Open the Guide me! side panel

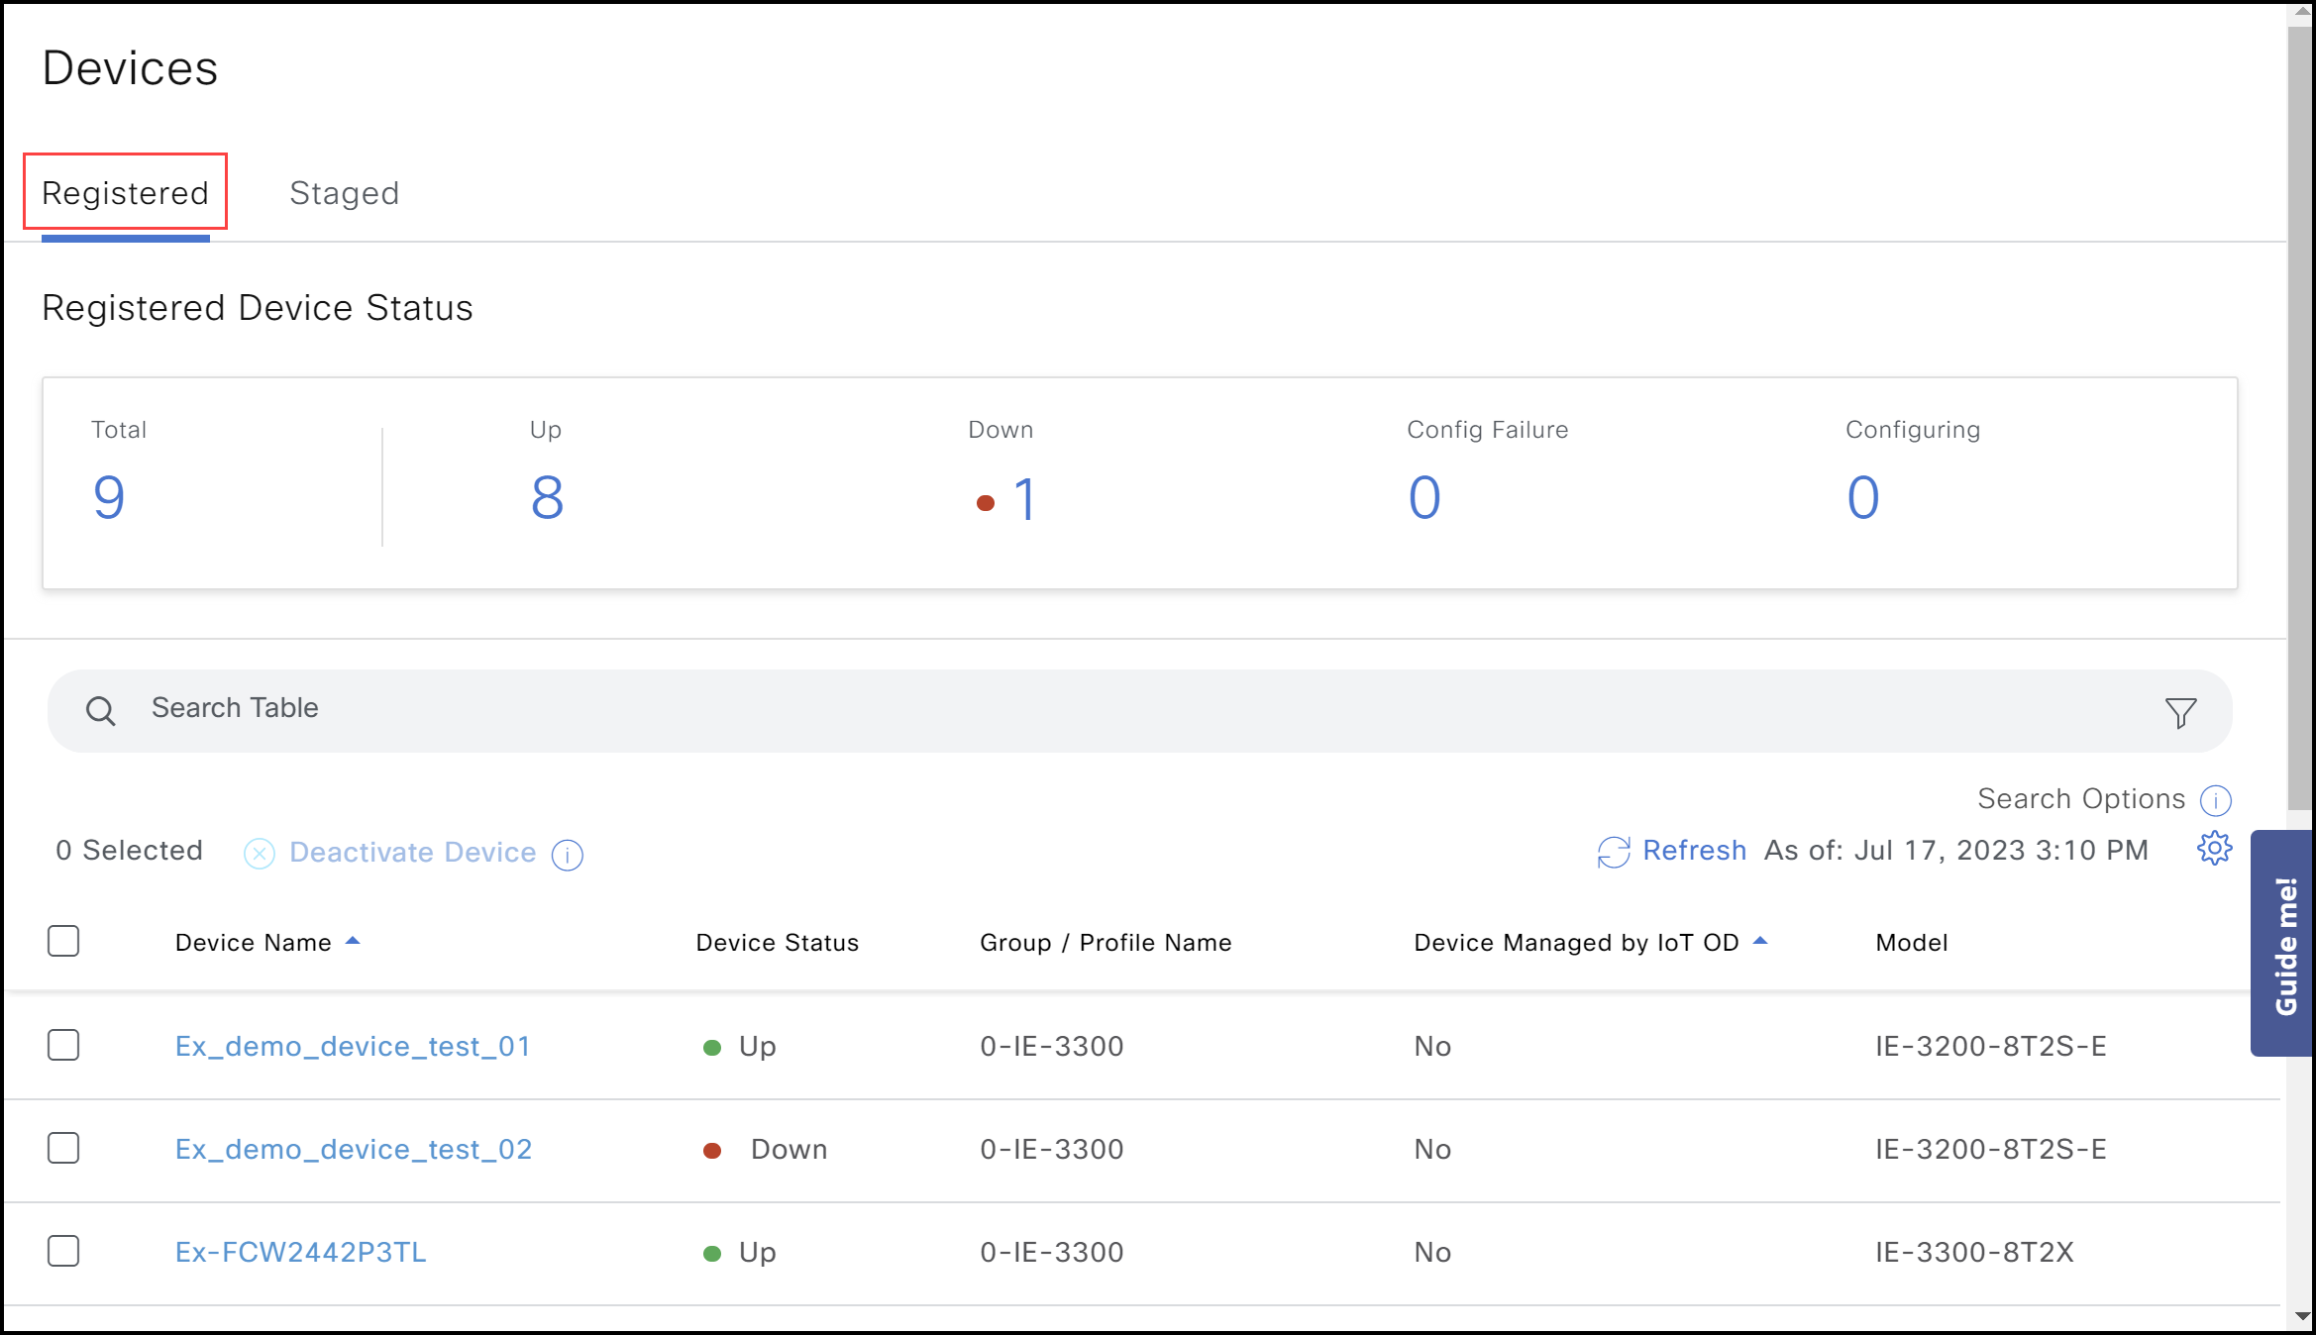(2286, 941)
